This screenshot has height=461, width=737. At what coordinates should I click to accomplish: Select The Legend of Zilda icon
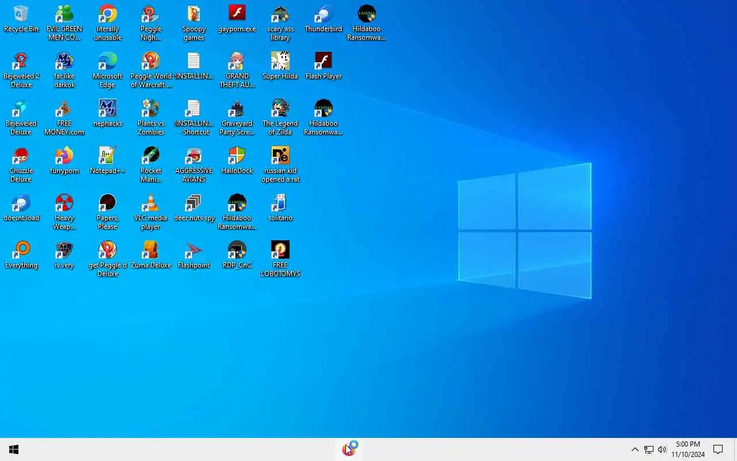pyautogui.click(x=280, y=118)
